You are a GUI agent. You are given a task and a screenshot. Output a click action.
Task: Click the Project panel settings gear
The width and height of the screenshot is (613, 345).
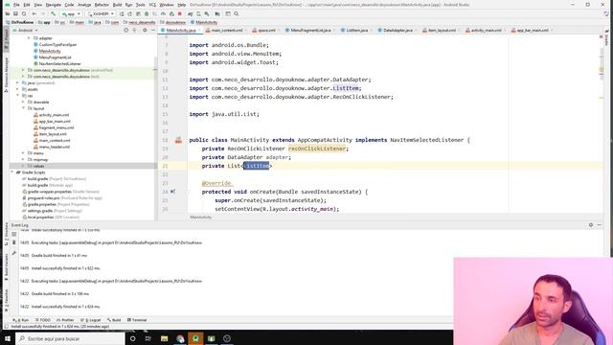point(145,30)
